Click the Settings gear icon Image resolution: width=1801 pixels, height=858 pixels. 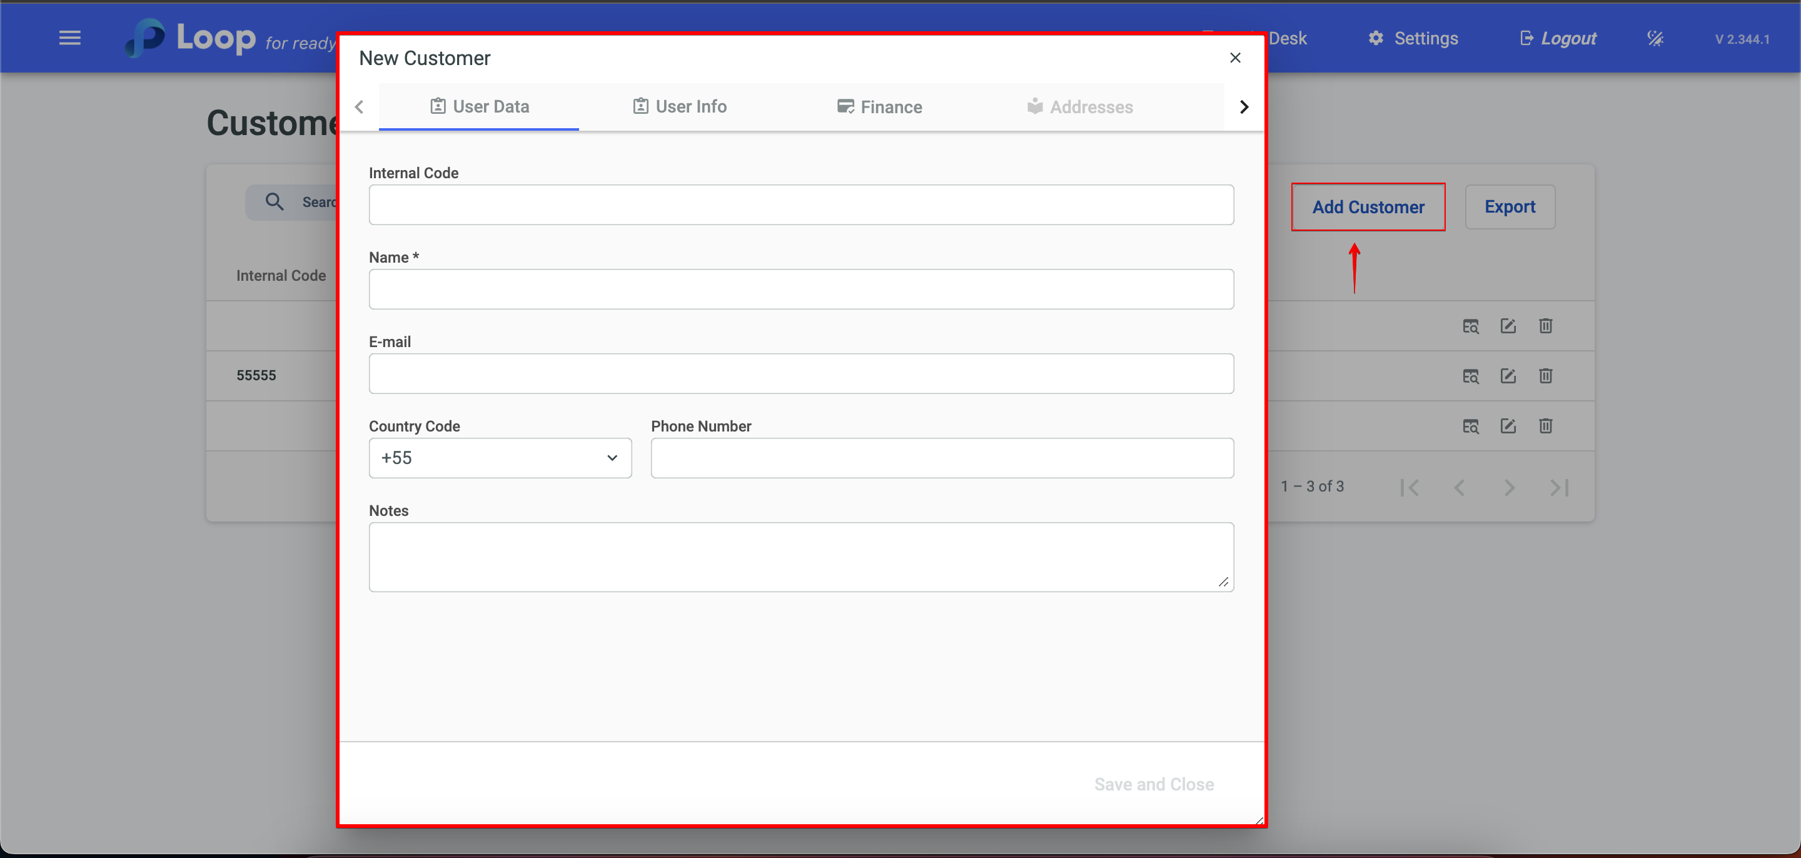tap(1375, 38)
